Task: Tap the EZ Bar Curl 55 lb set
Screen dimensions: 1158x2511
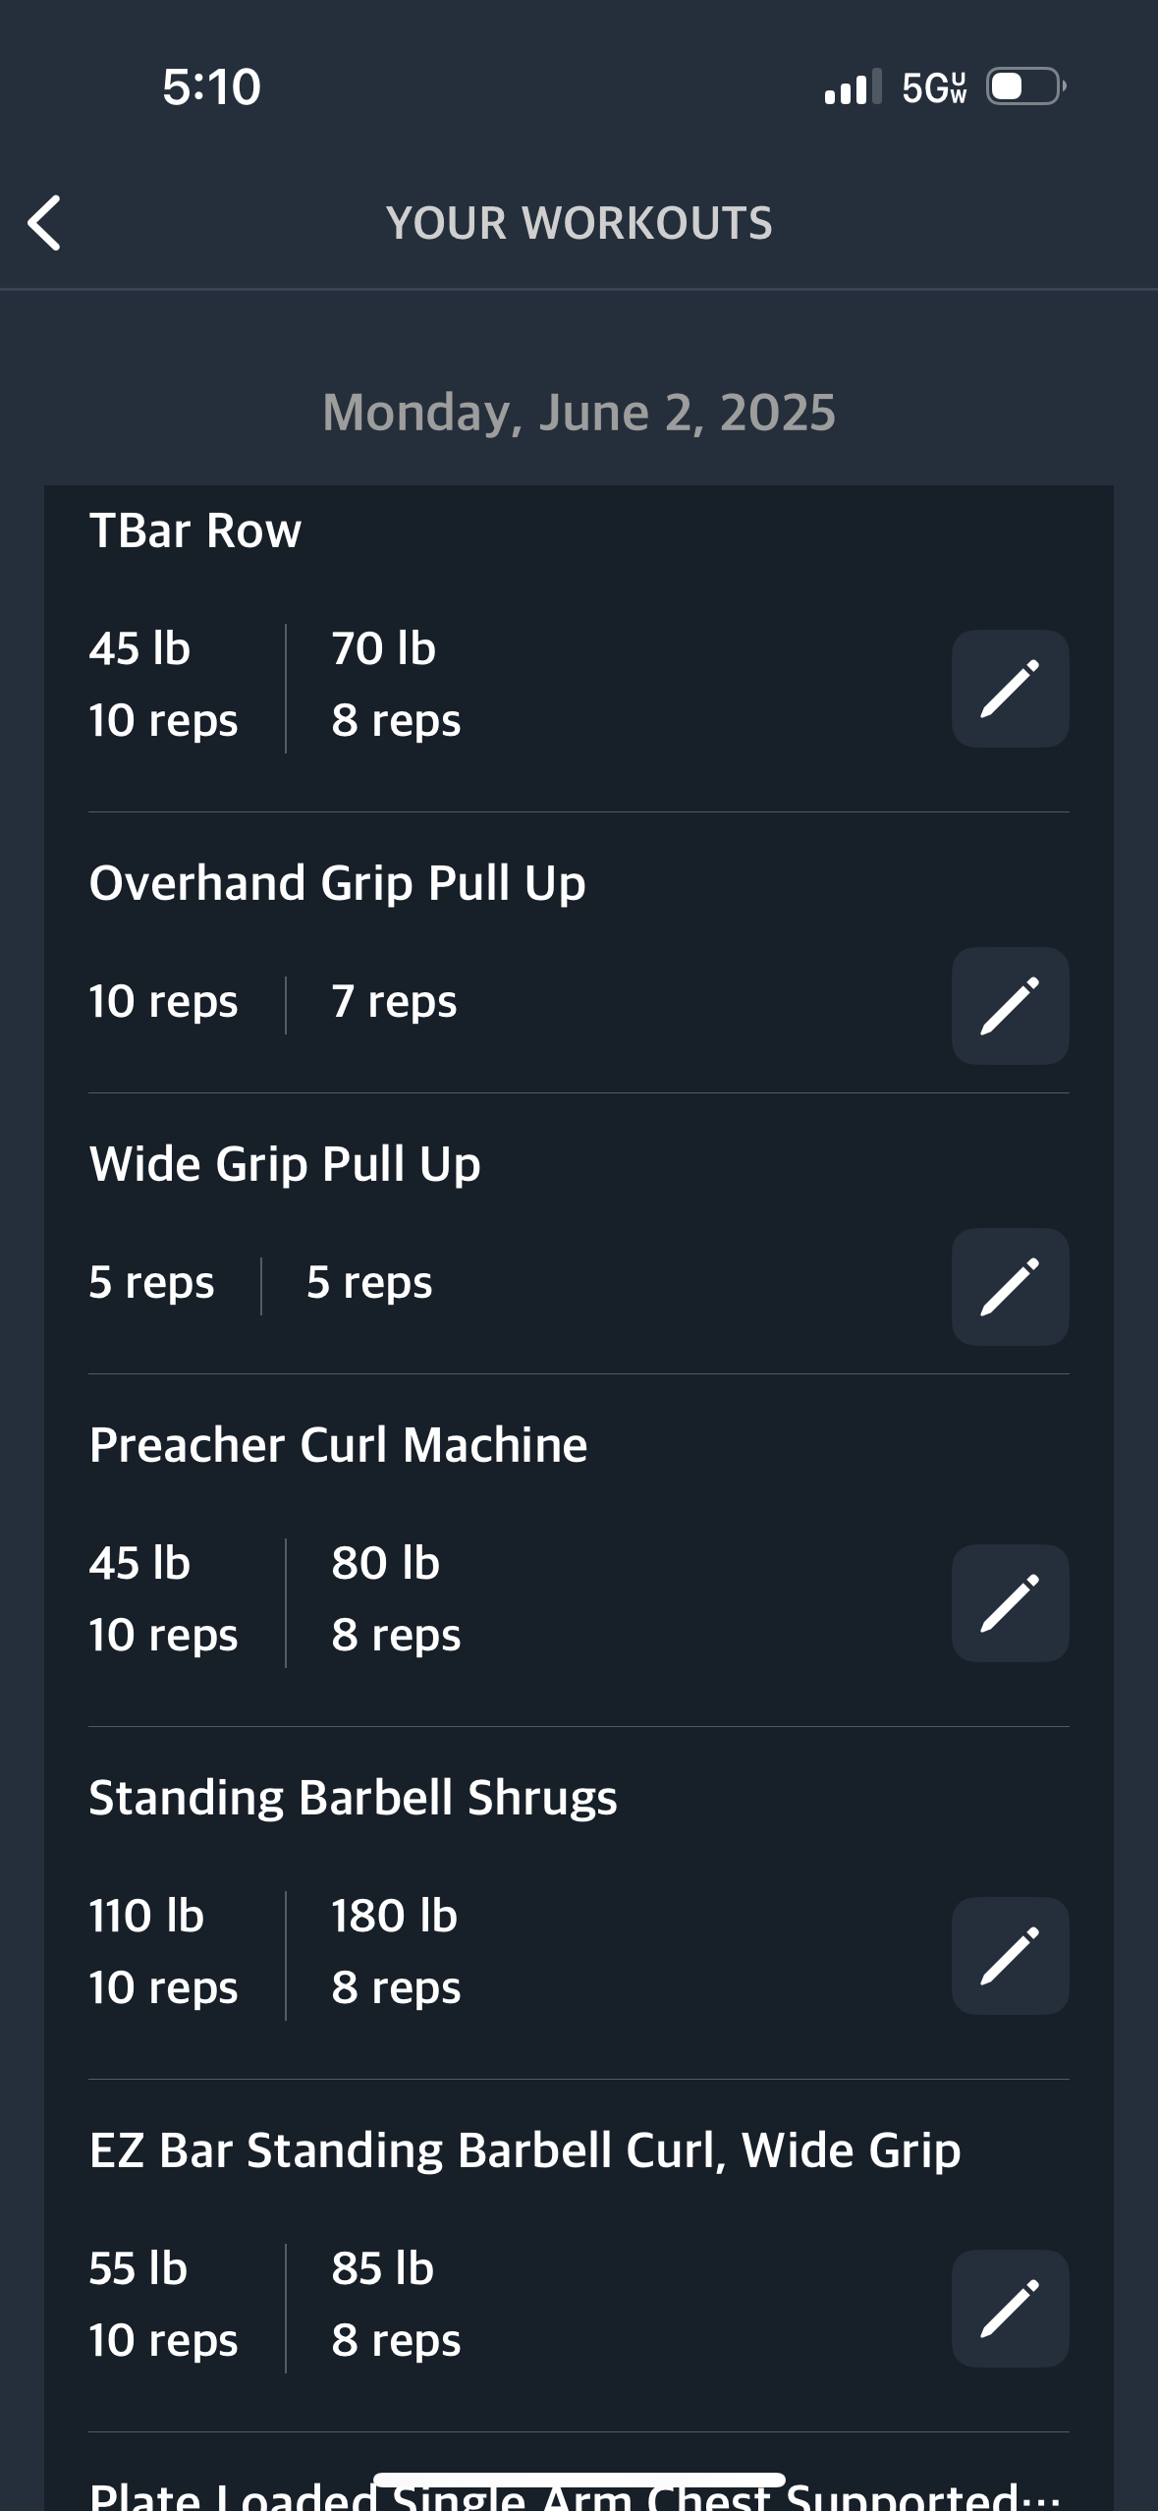Action: click(x=163, y=2305)
